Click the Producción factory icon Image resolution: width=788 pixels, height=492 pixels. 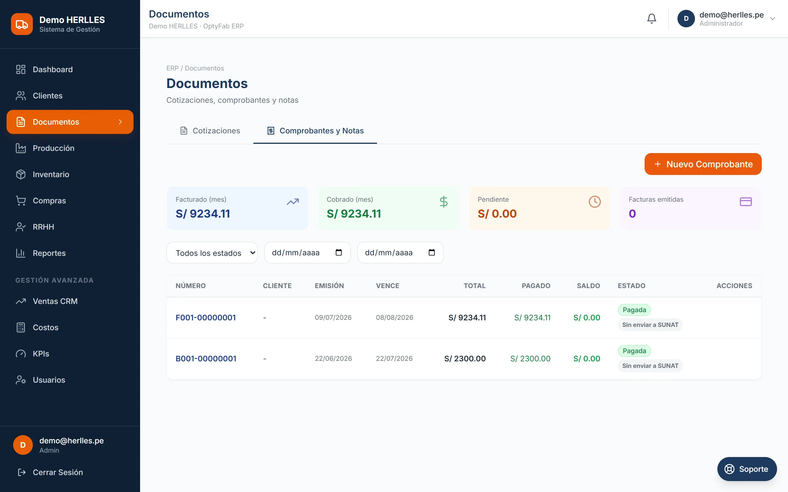pyautogui.click(x=21, y=148)
